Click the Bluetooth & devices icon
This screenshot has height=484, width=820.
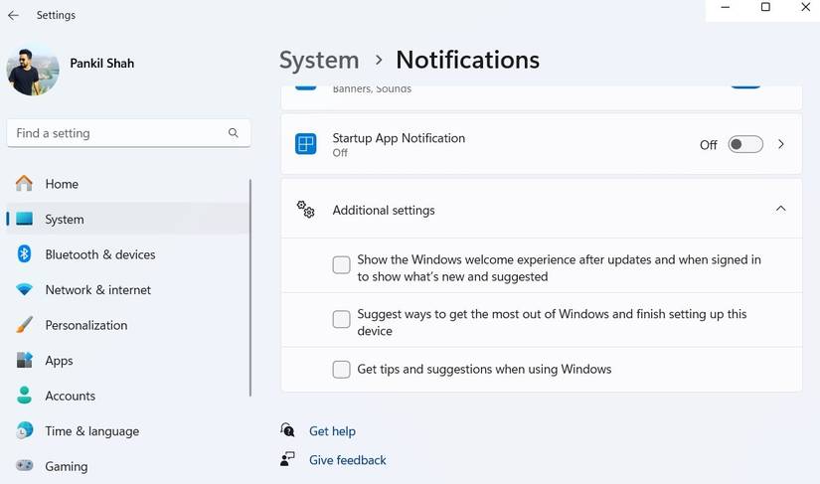click(x=25, y=254)
